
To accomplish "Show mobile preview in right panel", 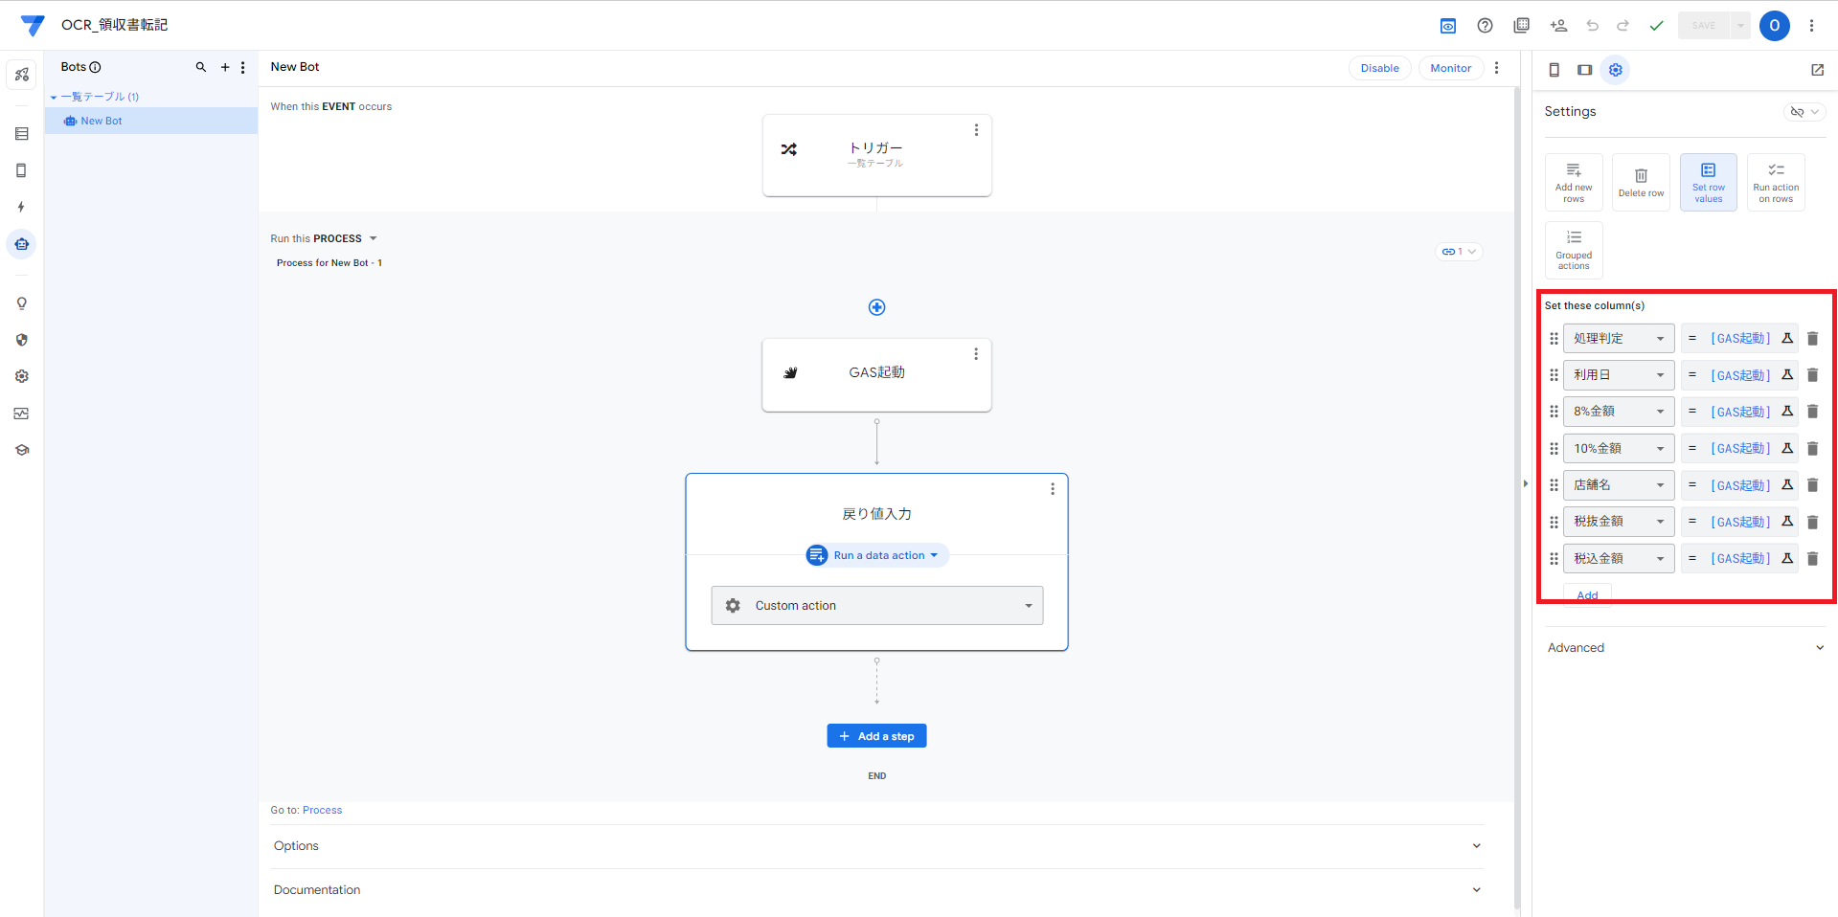I will pyautogui.click(x=1554, y=70).
